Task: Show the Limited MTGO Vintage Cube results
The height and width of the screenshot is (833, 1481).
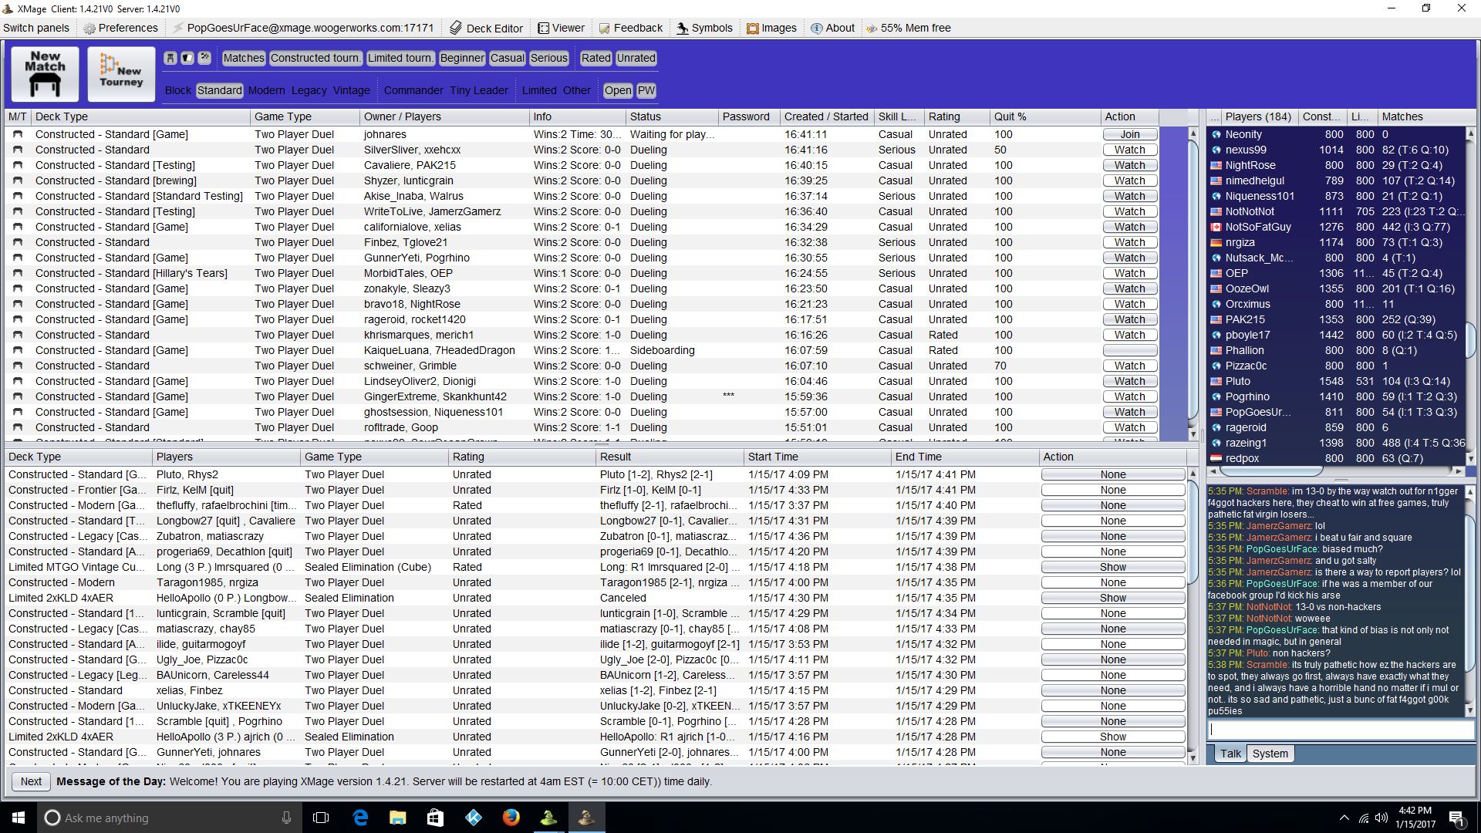Action: pos(1112,567)
